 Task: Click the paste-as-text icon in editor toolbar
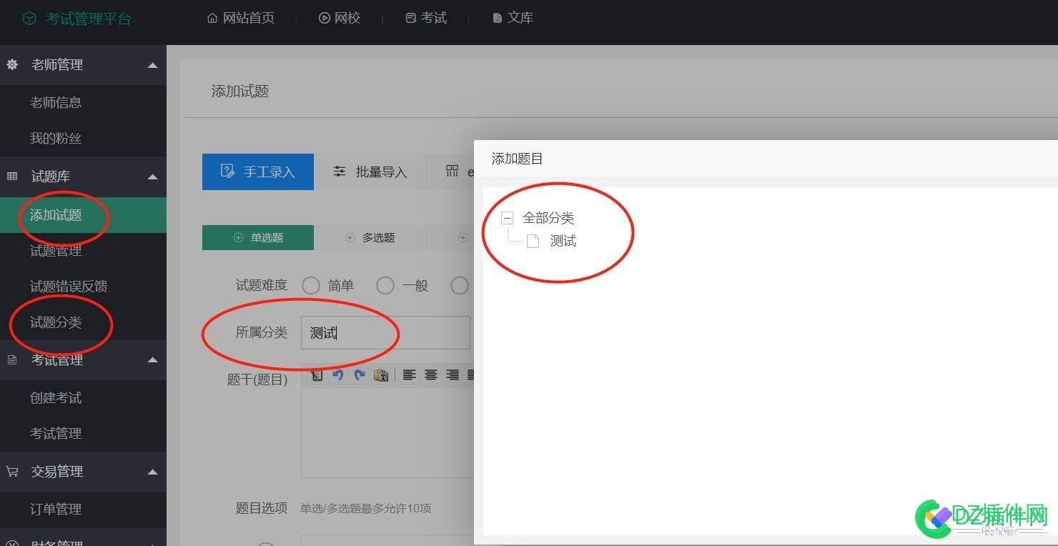381,374
